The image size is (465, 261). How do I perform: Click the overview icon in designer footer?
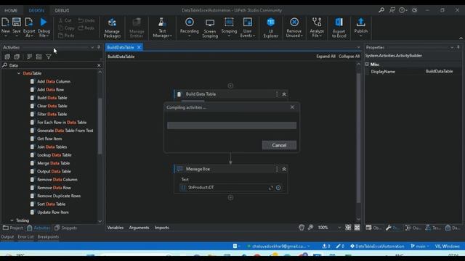tap(357, 227)
